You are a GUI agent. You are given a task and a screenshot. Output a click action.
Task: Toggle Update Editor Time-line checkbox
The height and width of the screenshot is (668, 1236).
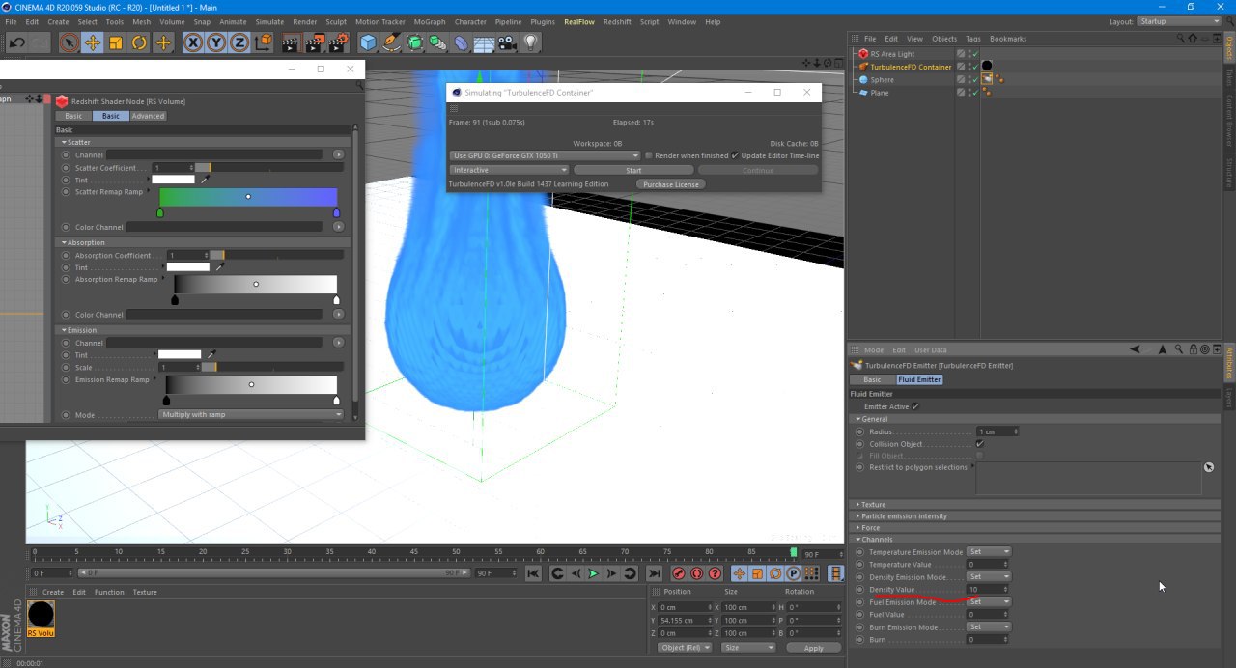735,155
